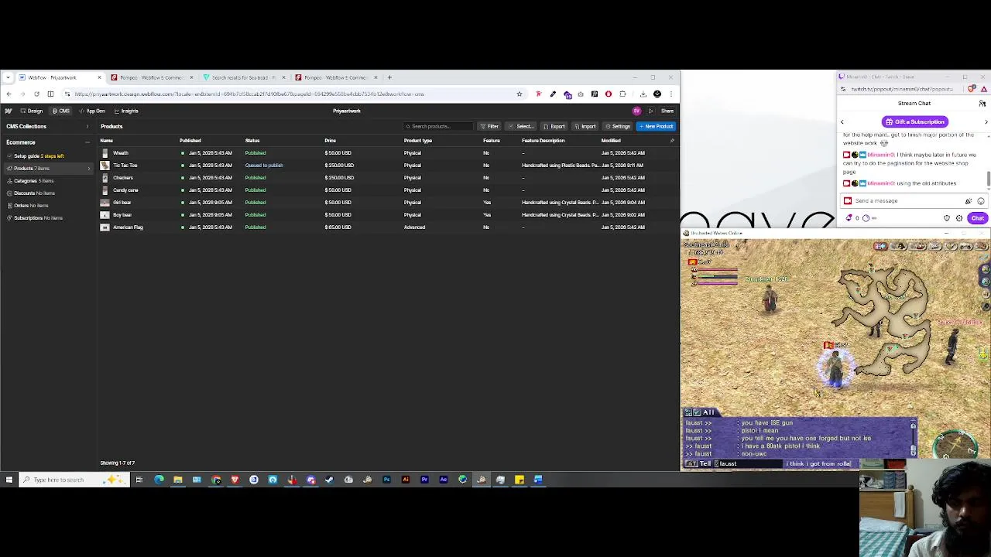Click the Select... button
991x557 pixels.
[x=521, y=126]
